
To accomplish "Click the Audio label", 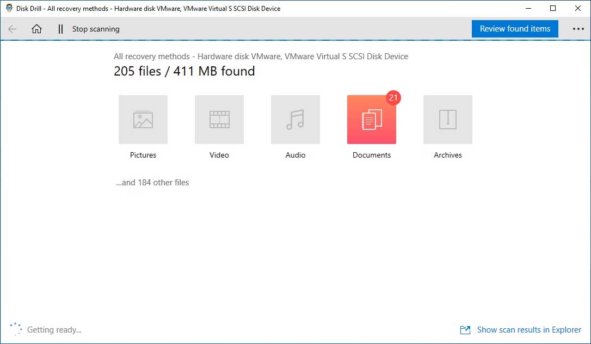I will coord(295,155).
